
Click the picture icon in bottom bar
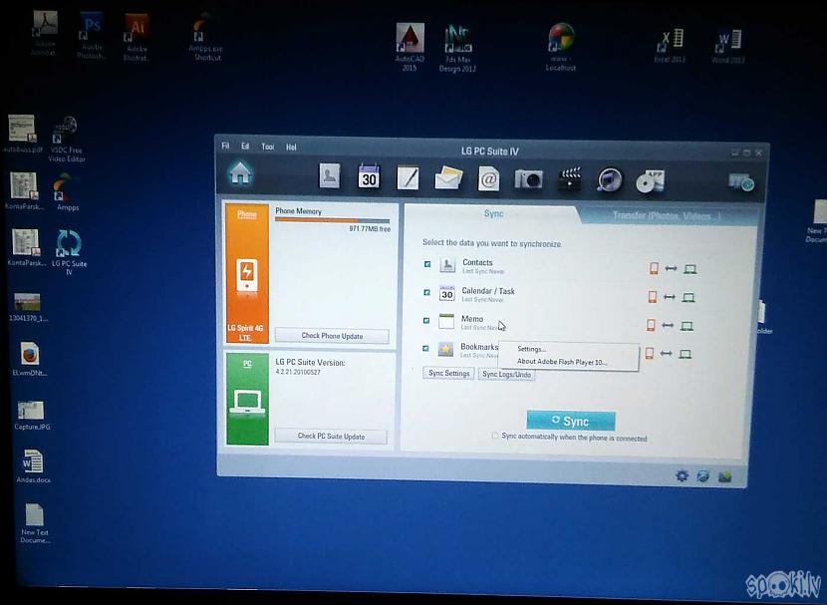[x=724, y=477]
